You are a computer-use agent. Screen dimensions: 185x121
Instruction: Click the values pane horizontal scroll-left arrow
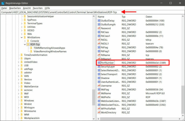pos(98,119)
